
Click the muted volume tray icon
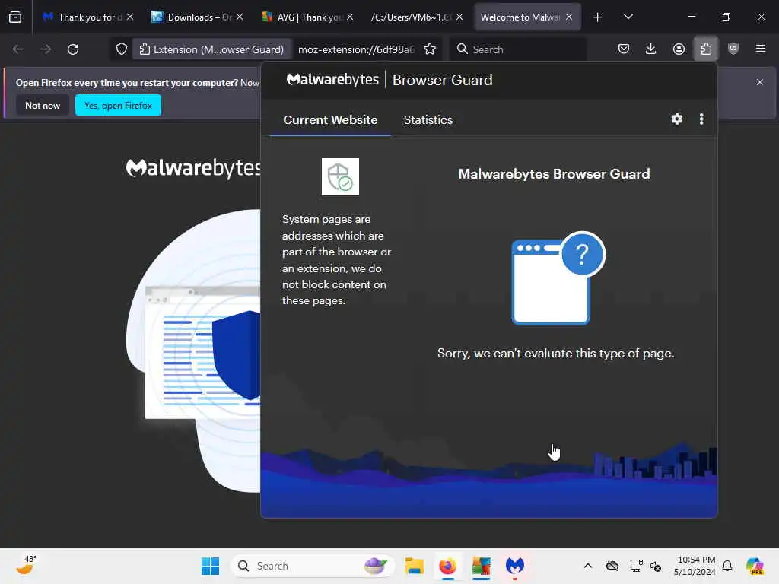[656, 566]
